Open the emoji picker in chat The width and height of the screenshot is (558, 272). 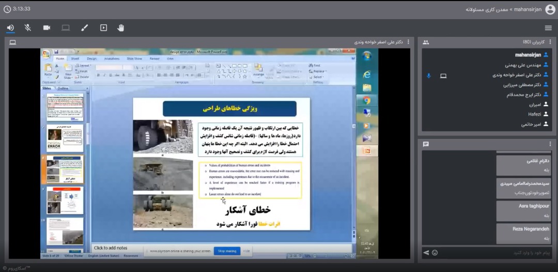pos(435,252)
